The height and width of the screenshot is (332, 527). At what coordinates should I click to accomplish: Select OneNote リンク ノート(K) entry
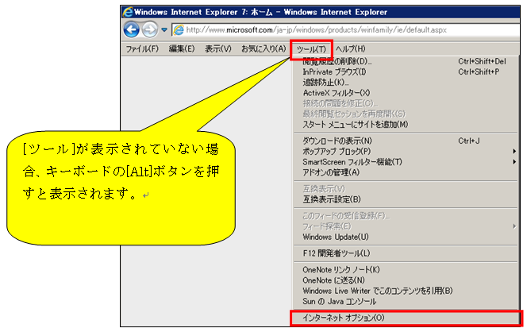point(406,270)
